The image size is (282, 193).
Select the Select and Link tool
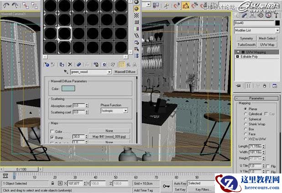tap(26, 5)
